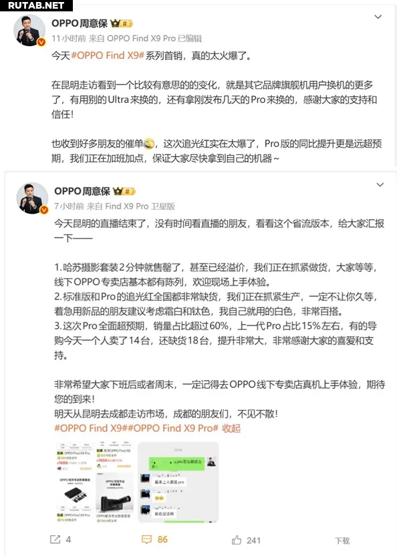Open the #OPPO Find X9# hashtag in first post

point(108,55)
